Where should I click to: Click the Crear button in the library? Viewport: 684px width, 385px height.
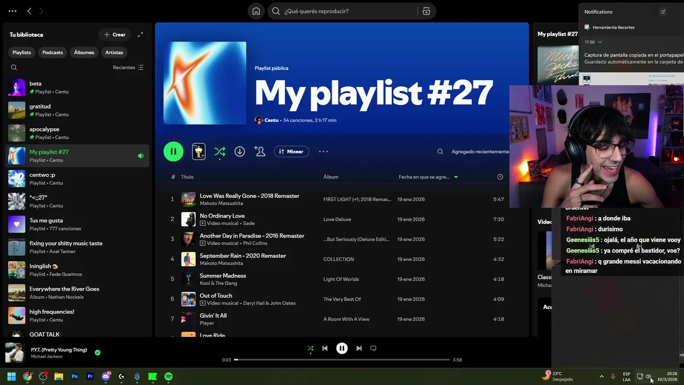point(115,35)
